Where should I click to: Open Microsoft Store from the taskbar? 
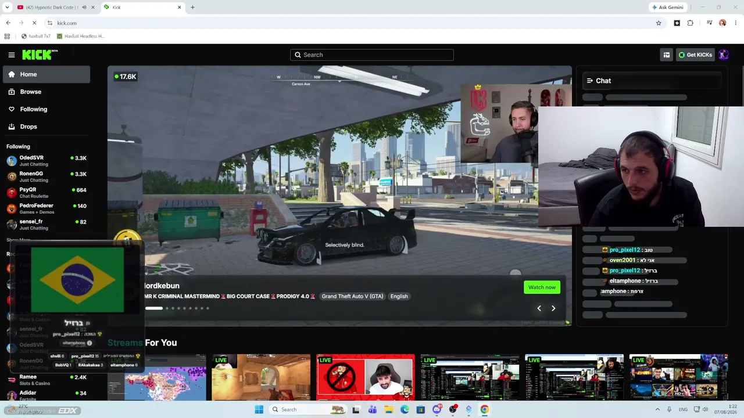tap(421, 409)
